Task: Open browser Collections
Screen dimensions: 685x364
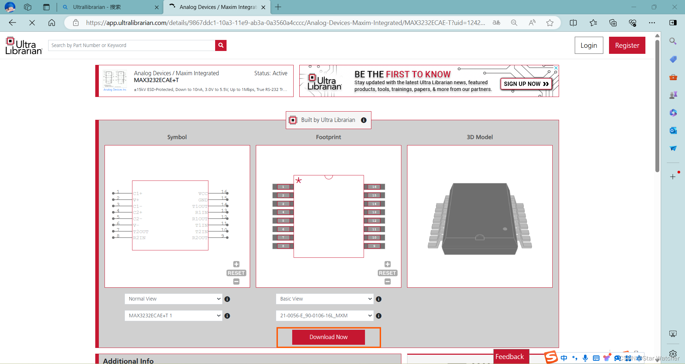Action: [613, 23]
